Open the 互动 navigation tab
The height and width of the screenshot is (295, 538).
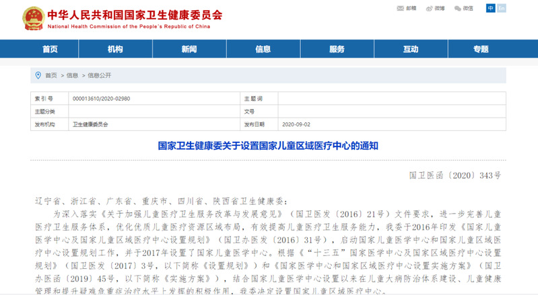pyautogui.click(x=410, y=49)
